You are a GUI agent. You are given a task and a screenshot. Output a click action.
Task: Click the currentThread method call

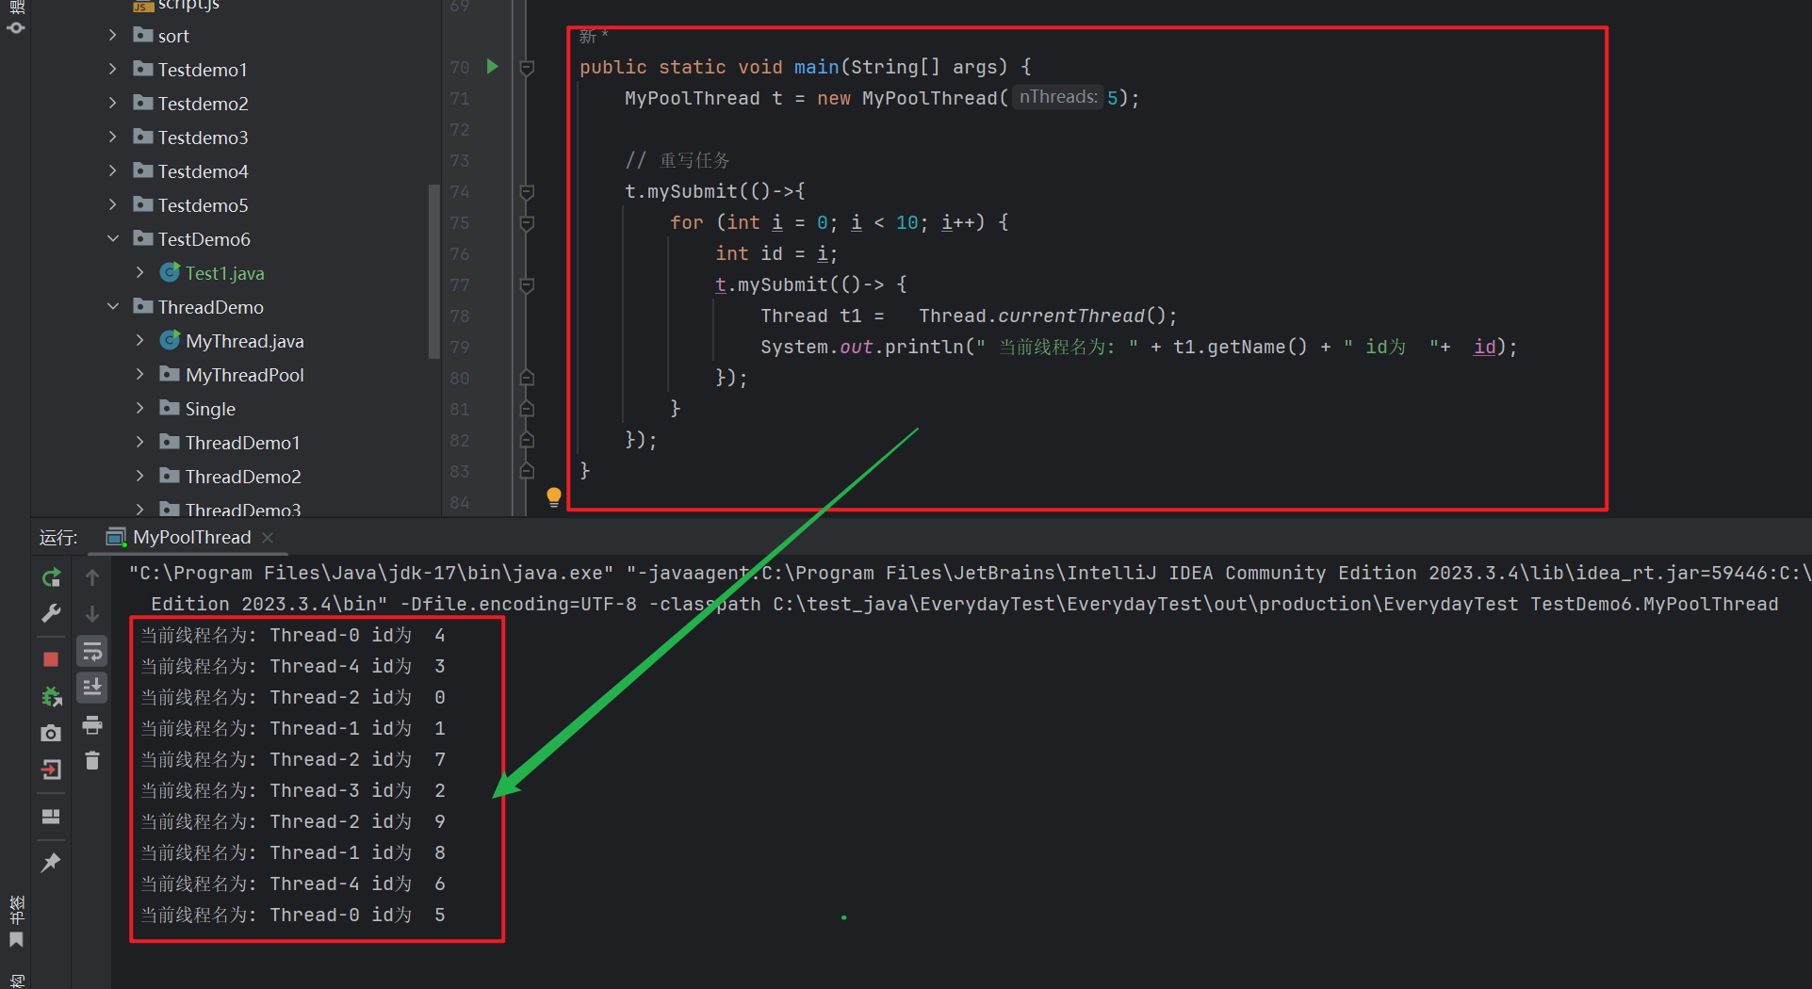click(x=1070, y=316)
